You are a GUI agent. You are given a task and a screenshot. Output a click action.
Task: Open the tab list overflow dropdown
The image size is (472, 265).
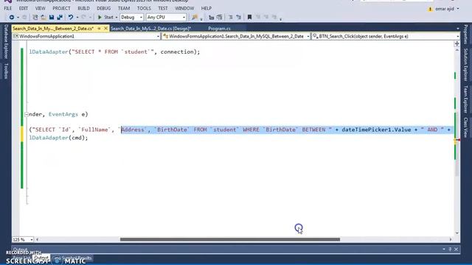pos(458,29)
